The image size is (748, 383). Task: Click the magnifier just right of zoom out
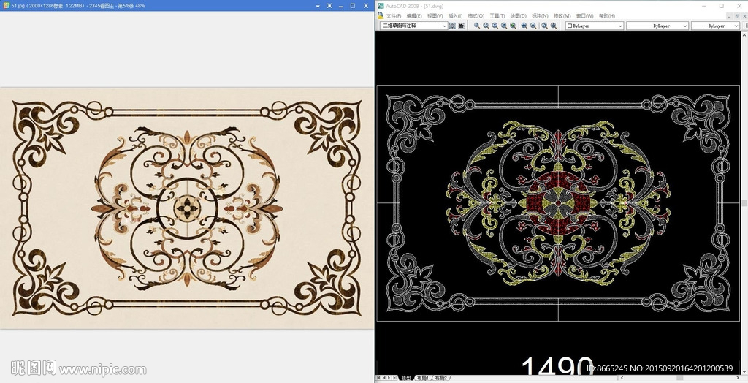point(544,26)
